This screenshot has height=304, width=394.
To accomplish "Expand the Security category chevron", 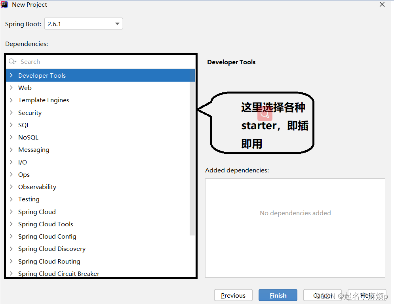I will click(11, 113).
